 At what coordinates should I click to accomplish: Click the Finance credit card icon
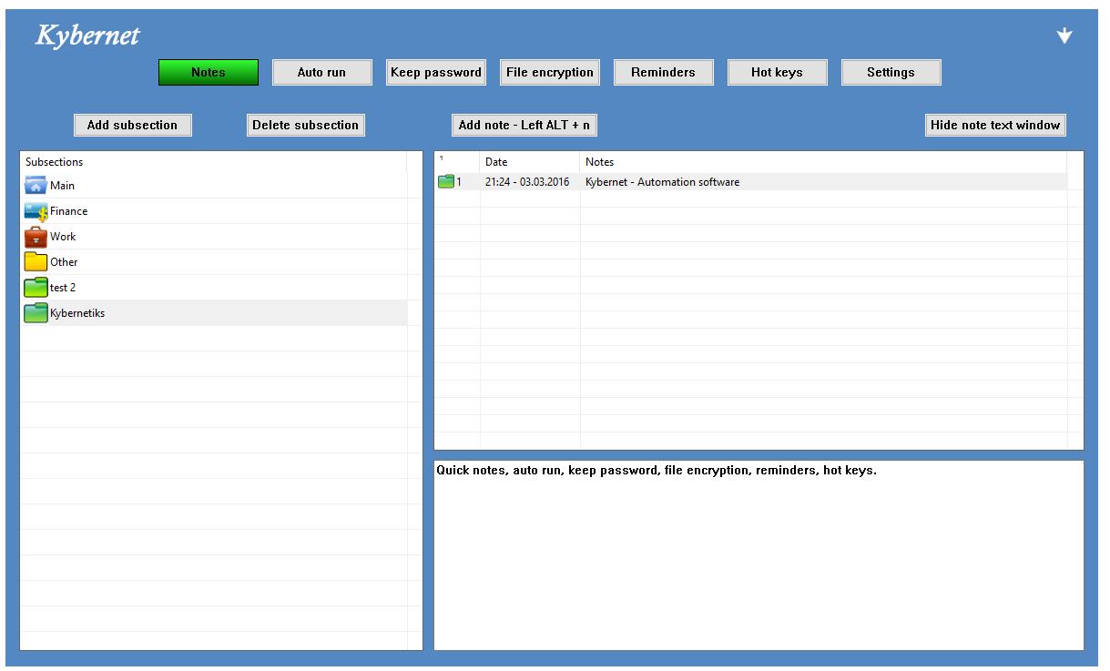(x=36, y=211)
